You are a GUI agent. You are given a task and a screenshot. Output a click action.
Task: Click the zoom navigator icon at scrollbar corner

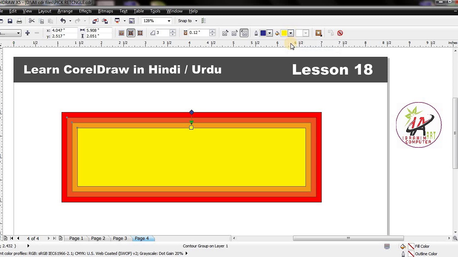455,238
